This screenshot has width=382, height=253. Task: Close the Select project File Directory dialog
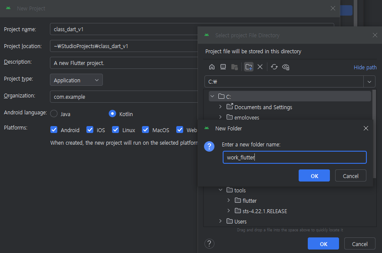pyautogui.click(x=375, y=35)
